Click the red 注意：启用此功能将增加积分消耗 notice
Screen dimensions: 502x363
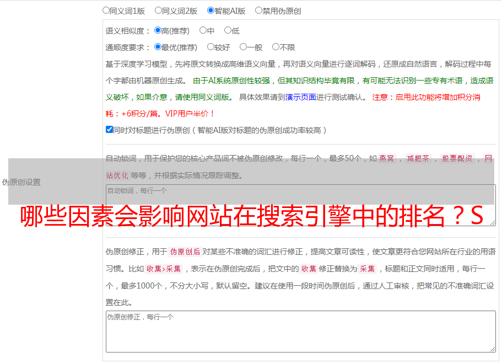point(293,105)
